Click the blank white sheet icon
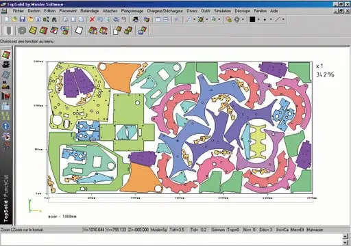The image size is (351, 246). pos(79,30)
